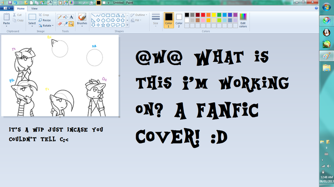Click Redo icon in Quick Access Toolbar
The image size is (334, 187).
pos(21,3)
